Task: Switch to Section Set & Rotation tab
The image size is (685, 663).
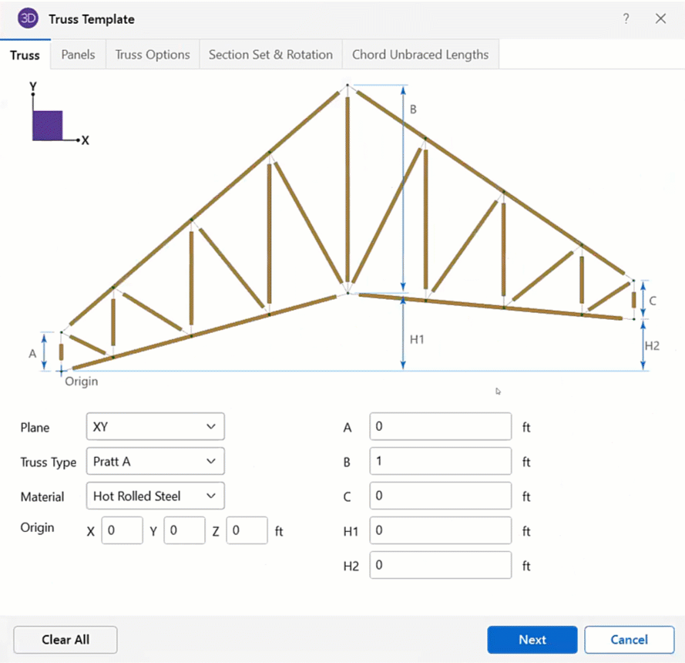Action: tap(270, 54)
